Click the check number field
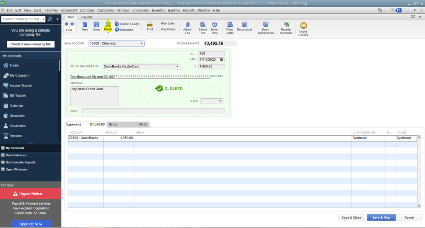425x228 pixels. coord(211,53)
